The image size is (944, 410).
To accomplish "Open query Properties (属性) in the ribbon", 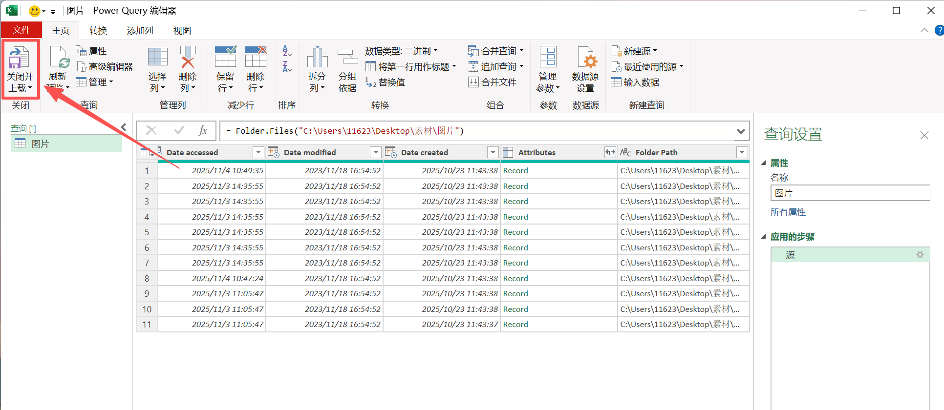I will [91, 51].
